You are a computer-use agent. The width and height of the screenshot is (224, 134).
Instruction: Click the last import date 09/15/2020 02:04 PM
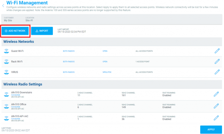click(x=72, y=32)
